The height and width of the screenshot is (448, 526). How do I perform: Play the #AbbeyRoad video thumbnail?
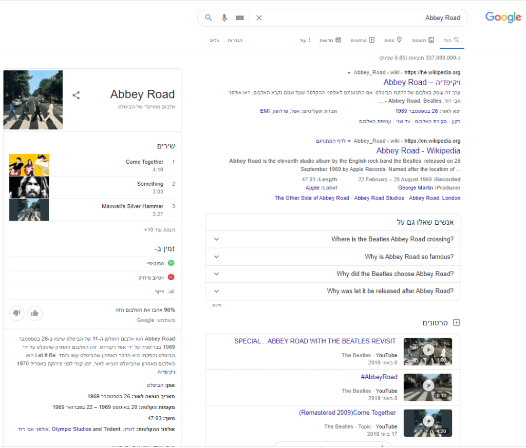428,387
